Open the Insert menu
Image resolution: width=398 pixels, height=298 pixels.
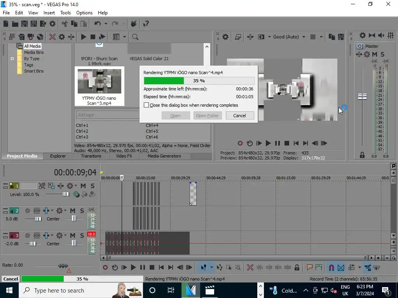[49, 13]
